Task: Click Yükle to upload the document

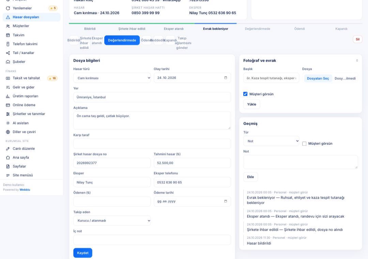Action: click(x=251, y=104)
